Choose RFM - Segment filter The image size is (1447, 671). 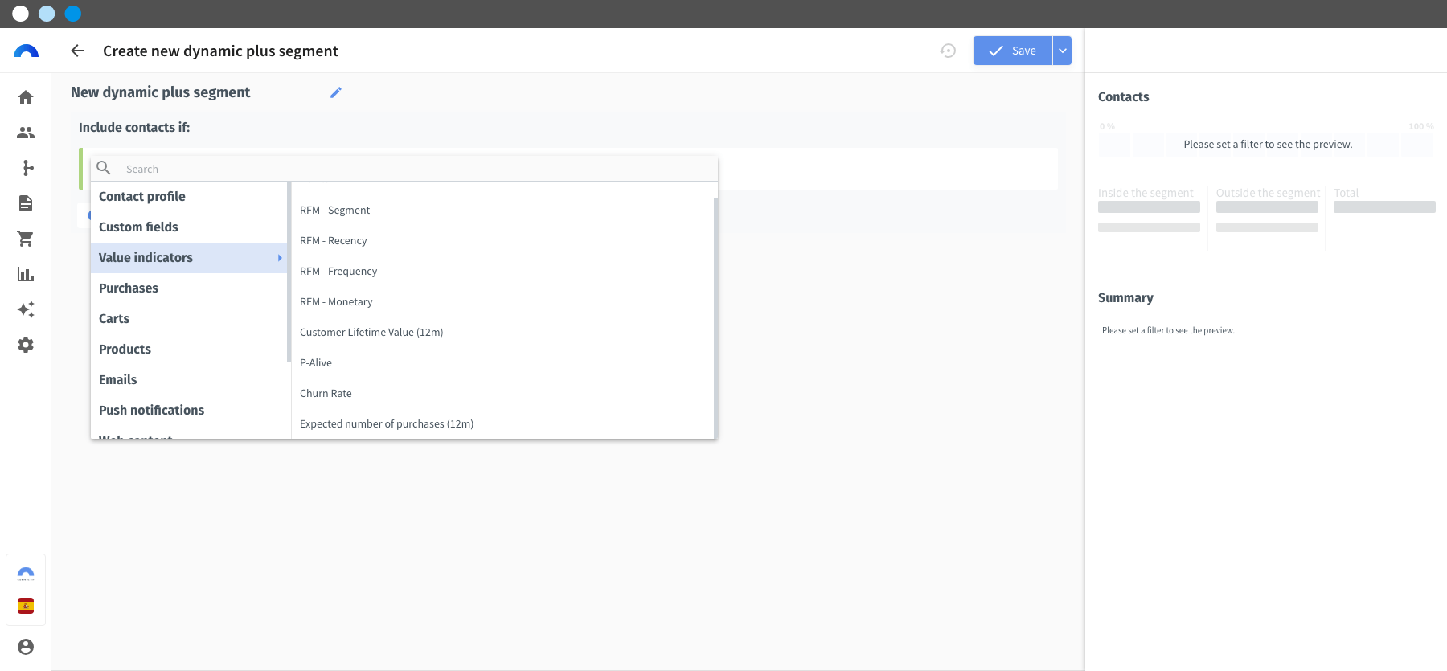pos(502,211)
